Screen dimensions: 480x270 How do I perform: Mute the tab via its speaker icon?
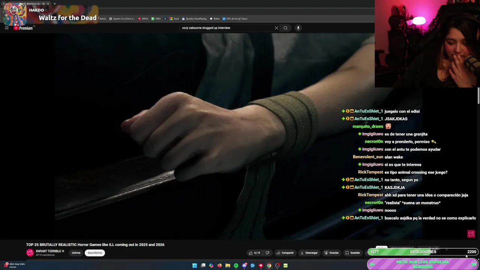click(43, 4)
